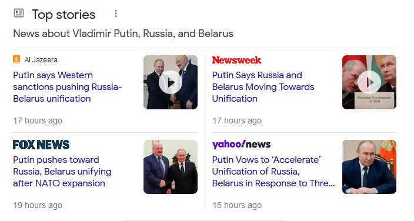Open 'Putin Vows to Accelerate Unification' article
This screenshot has height=221, width=414.
[x=273, y=172]
